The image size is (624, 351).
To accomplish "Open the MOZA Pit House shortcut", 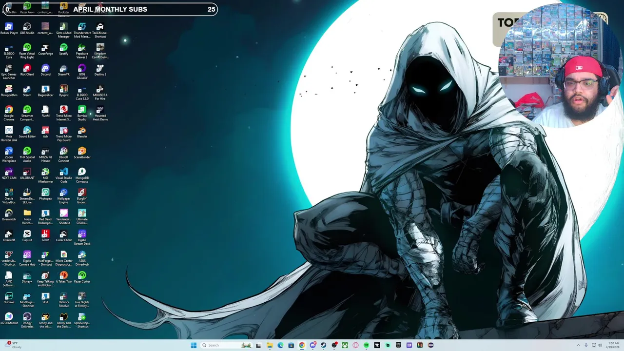I will point(45,155).
